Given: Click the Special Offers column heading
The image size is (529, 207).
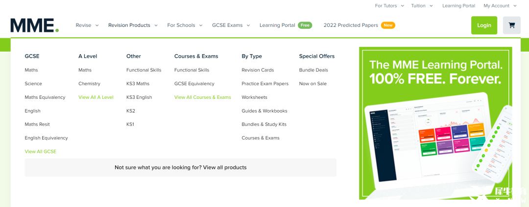Looking at the screenshot, I should click(x=317, y=56).
